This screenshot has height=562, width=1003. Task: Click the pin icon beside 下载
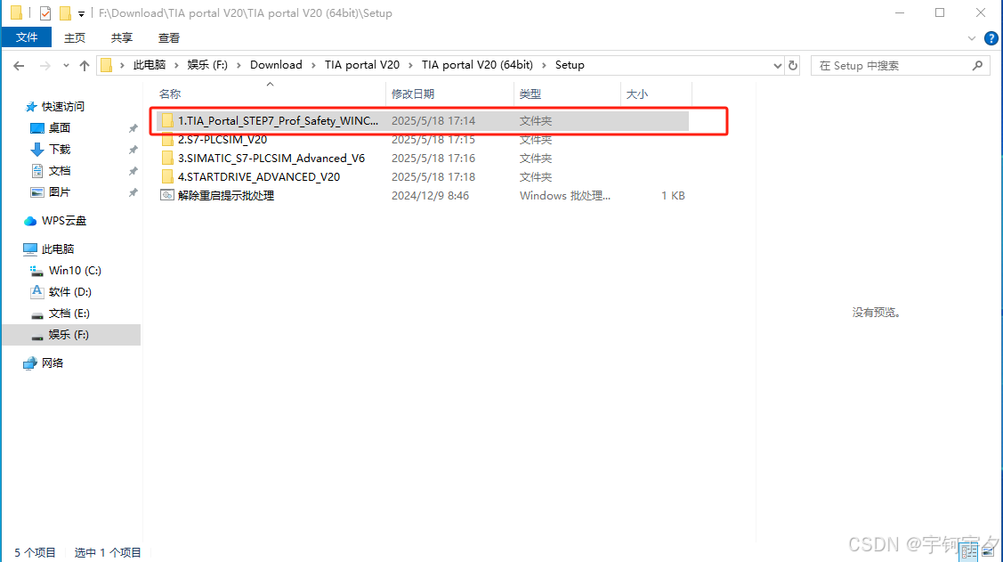point(133,150)
